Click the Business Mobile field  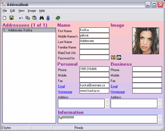click(147, 74)
